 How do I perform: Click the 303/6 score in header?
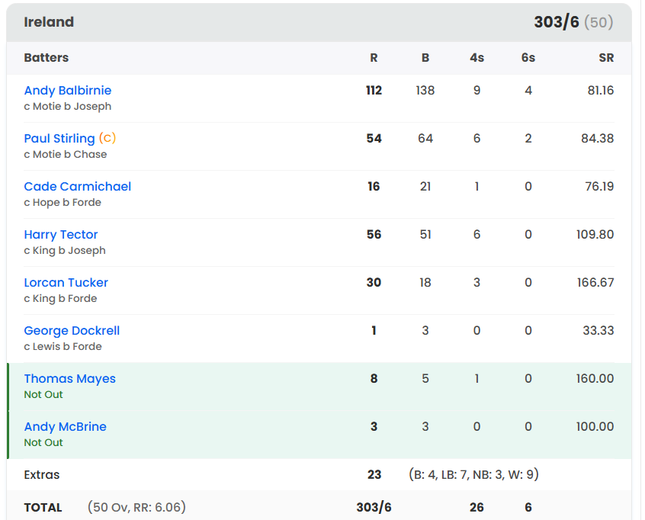pyautogui.click(x=556, y=22)
